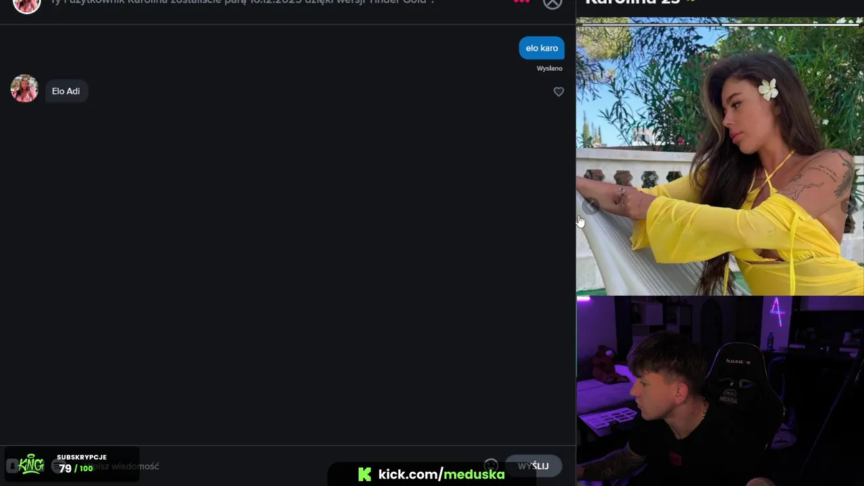
Task: Close the conversation with circled X icon
Action: (x=553, y=3)
